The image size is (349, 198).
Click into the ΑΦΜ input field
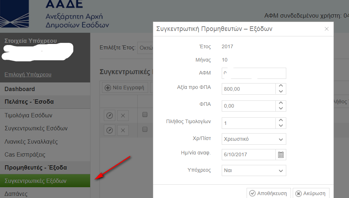pyautogui.click(x=254, y=73)
